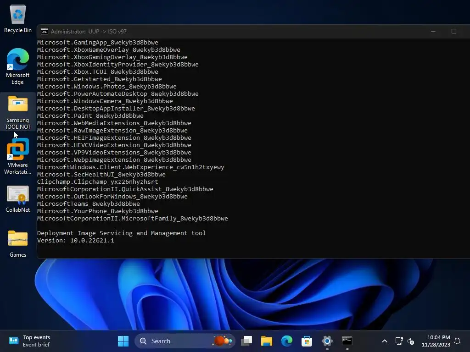Click the Microsoft.Getstarted line
This screenshot has width=470, height=352.
[100, 79]
